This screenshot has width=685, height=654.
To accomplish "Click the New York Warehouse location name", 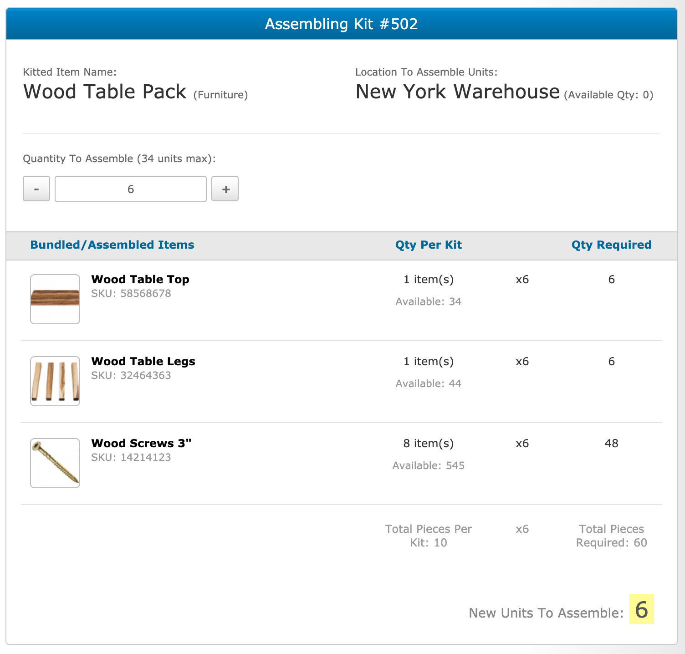I will tap(457, 92).
